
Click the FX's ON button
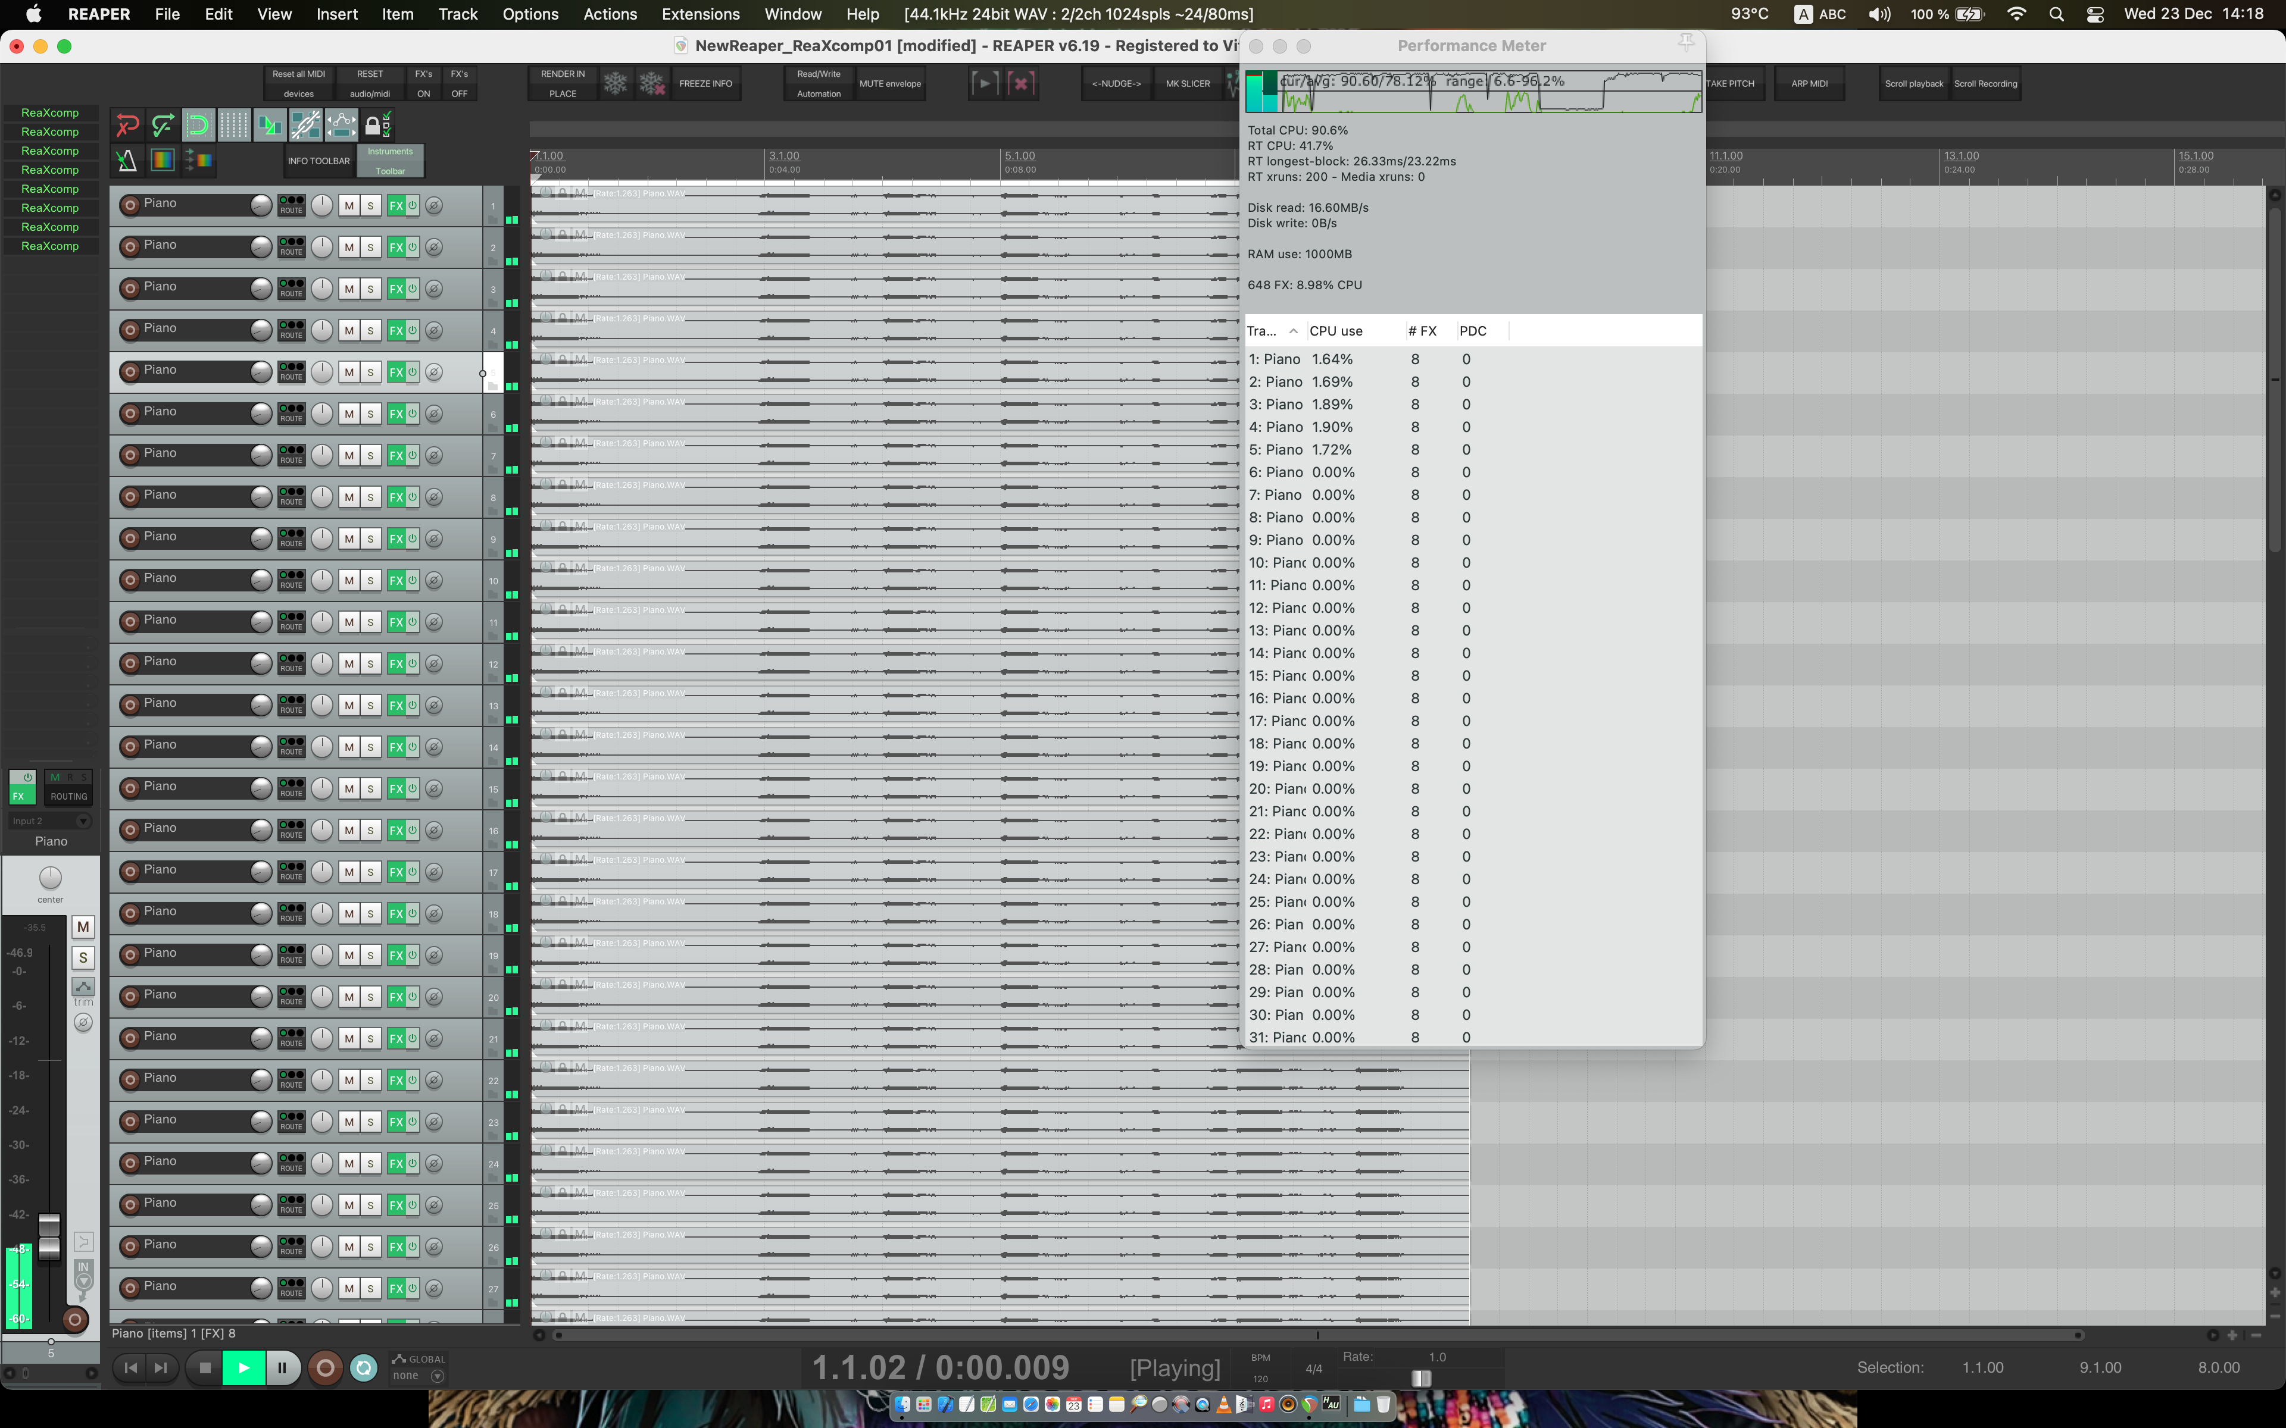tap(423, 84)
